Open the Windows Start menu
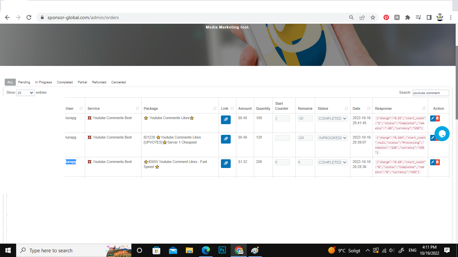 point(8,250)
